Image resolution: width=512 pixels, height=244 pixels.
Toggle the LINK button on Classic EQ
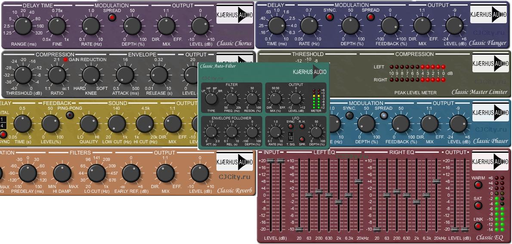tap(478, 226)
